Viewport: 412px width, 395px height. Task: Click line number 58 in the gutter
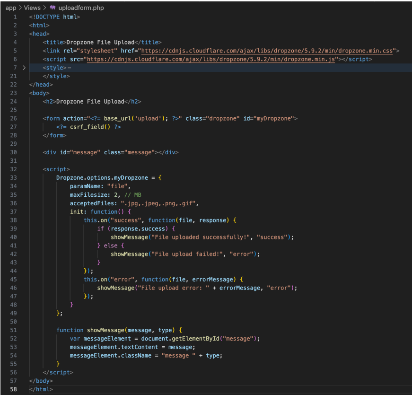14,389
